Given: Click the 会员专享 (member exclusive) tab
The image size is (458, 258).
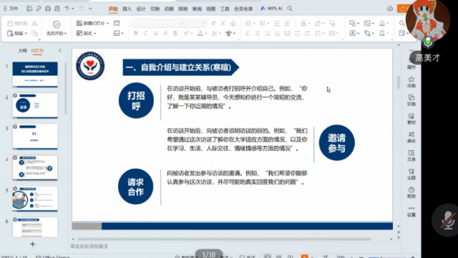Looking at the screenshot, I should click(x=243, y=9).
